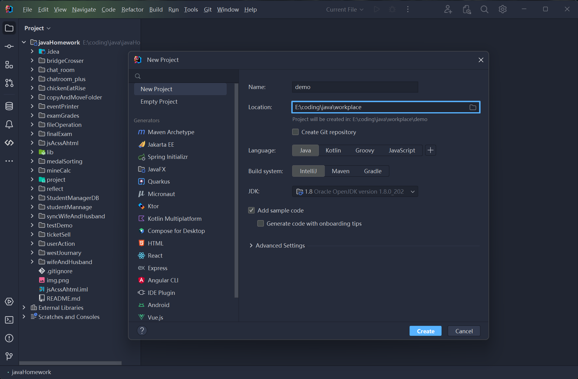Add another language plus button
This screenshot has width=578, height=379.
(x=430, y=150)
